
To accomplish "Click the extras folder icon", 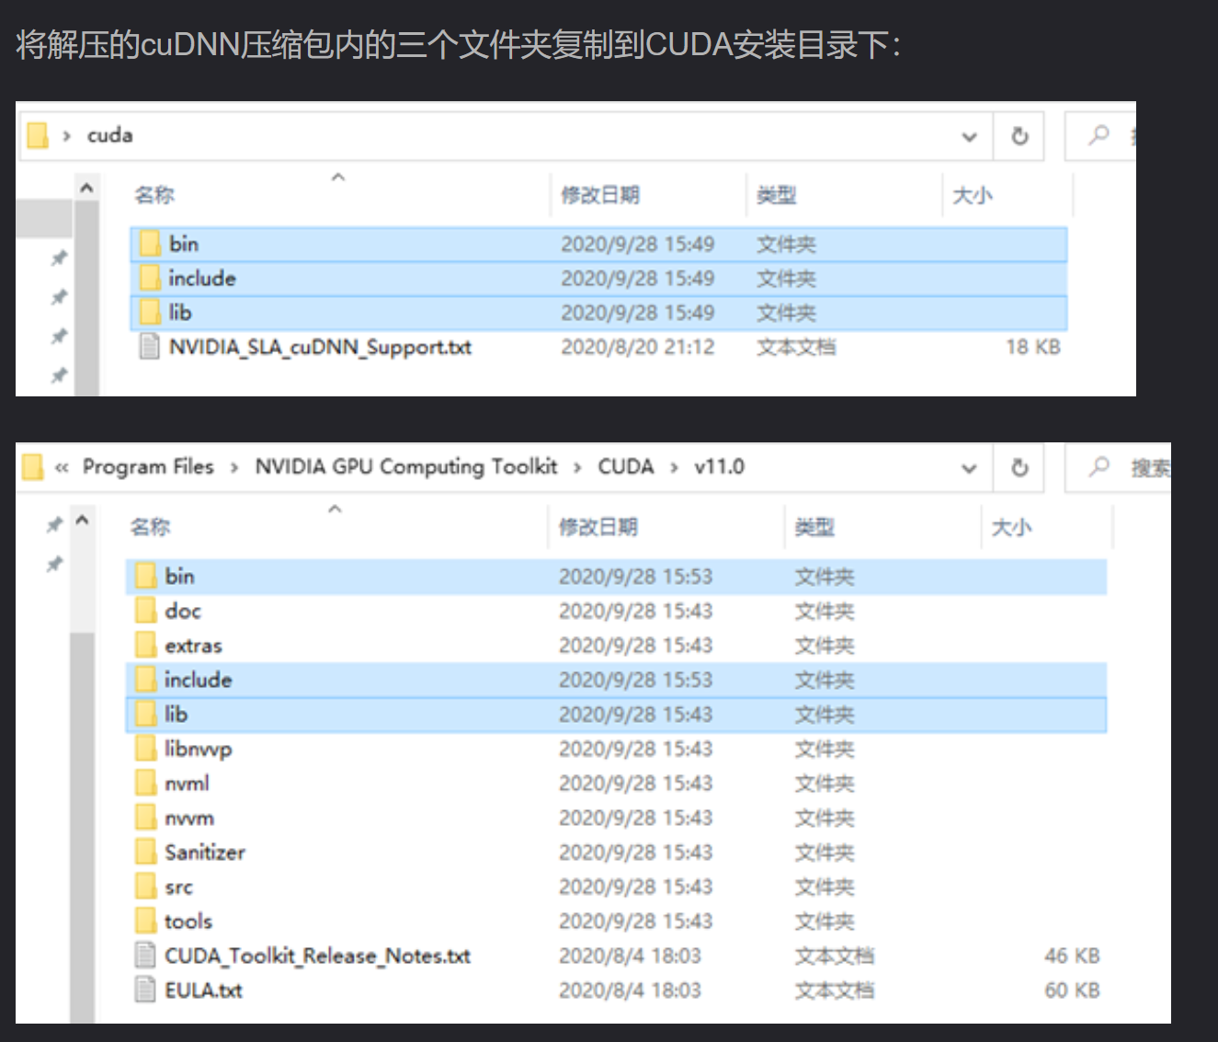I will [145, 645].
